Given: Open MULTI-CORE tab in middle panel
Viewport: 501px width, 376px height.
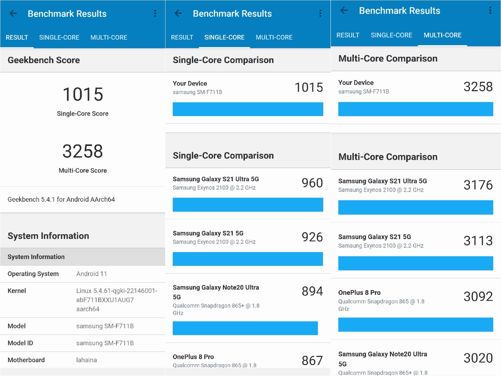Looking at the screenshot, I should tap(274, 37).
